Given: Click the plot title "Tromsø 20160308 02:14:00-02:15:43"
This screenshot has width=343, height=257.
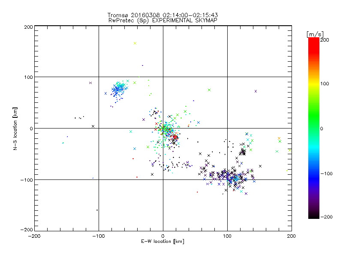Looking at the screenshot, I should (162, 15).
